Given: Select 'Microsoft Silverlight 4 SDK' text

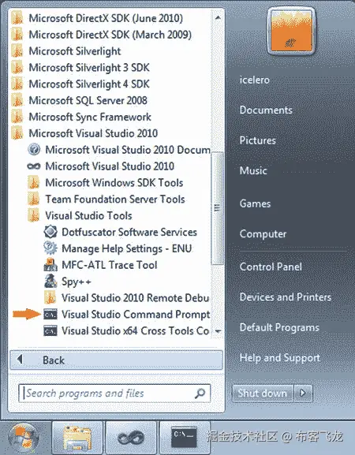Looking at the screenshot, I should click(89, 84).
